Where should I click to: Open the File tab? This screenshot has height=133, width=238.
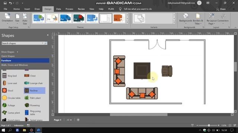point(6,9)
